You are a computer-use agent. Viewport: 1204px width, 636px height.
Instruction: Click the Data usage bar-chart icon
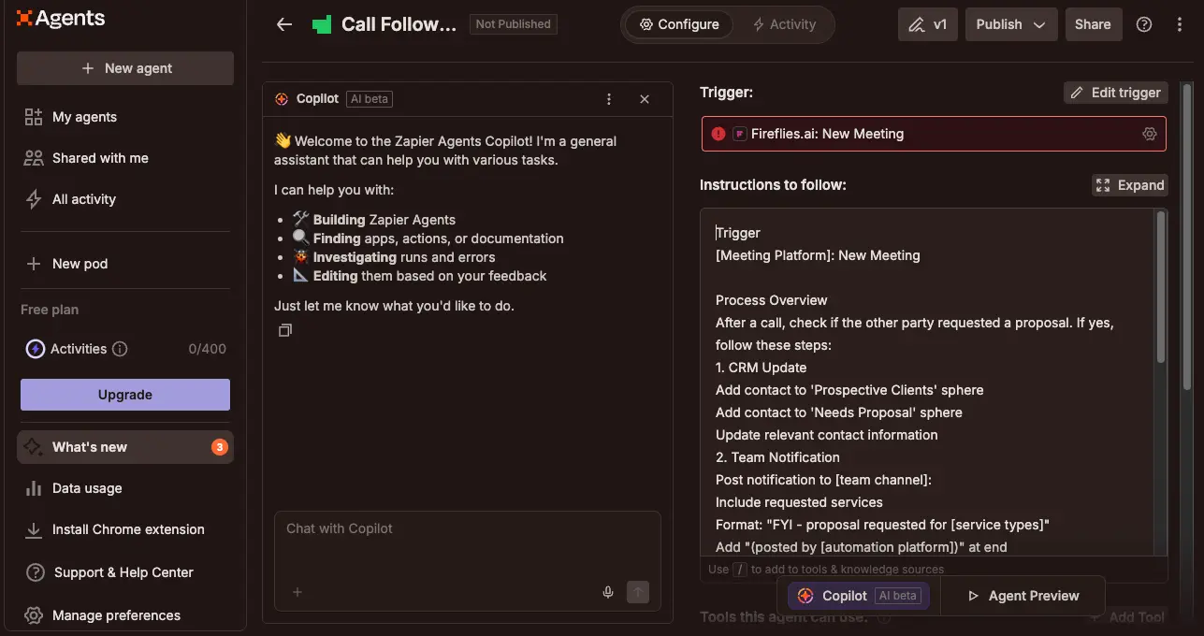pos(33,487)
